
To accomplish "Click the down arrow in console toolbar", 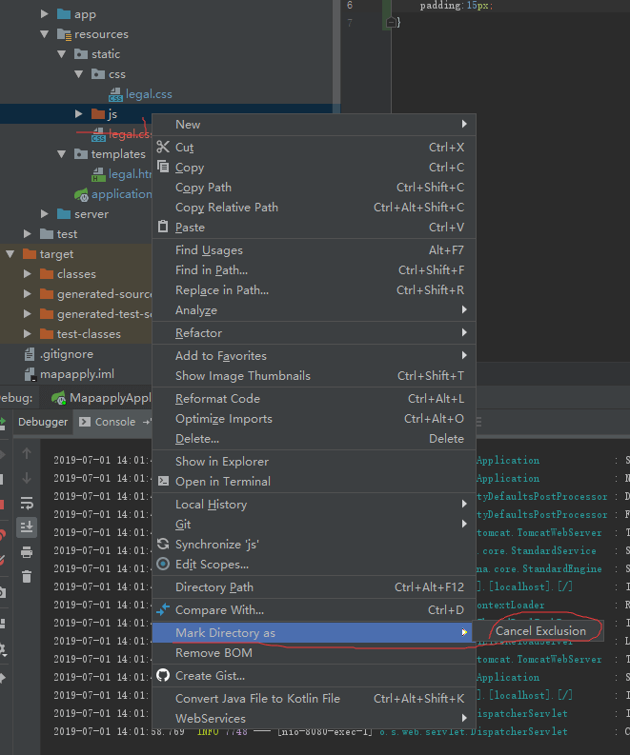I will (27, 478).
